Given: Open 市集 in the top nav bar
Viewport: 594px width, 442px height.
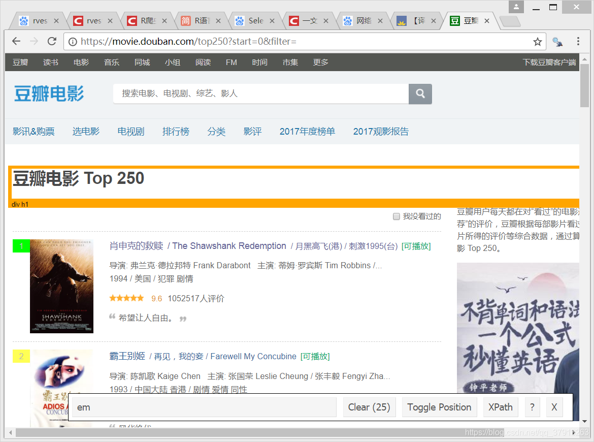Looking at the screenshot, I should pos(290,62).
